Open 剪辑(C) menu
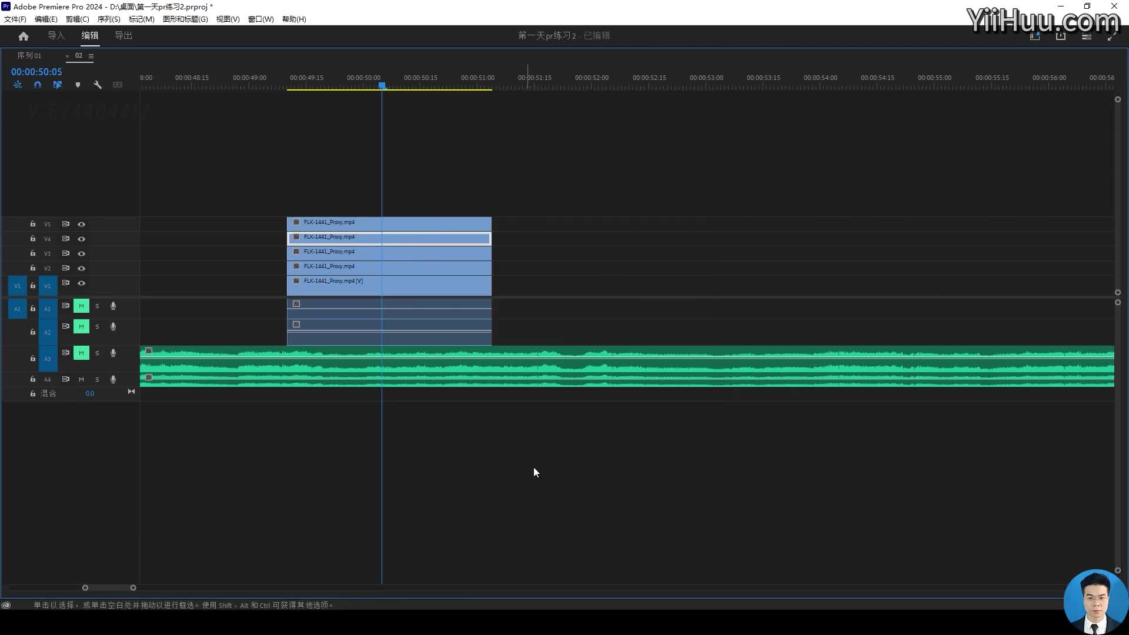The width and height of the screenshot is (1129, 635). (x=77, y=19)
